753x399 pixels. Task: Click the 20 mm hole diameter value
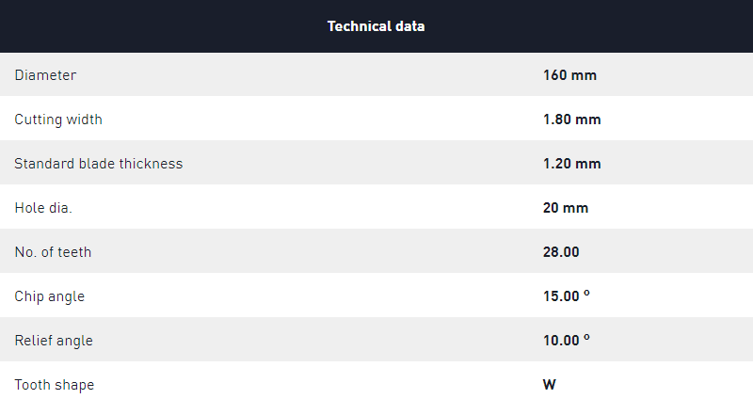pos(566,207)
